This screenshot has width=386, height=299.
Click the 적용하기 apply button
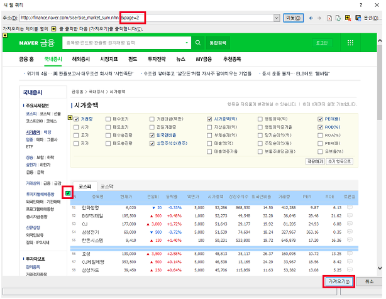[x=315, y=161]
